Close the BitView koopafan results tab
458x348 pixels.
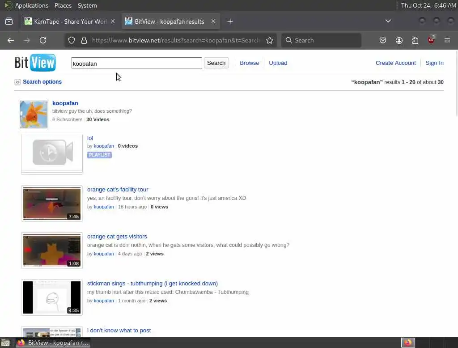click(x=213, y=21)
